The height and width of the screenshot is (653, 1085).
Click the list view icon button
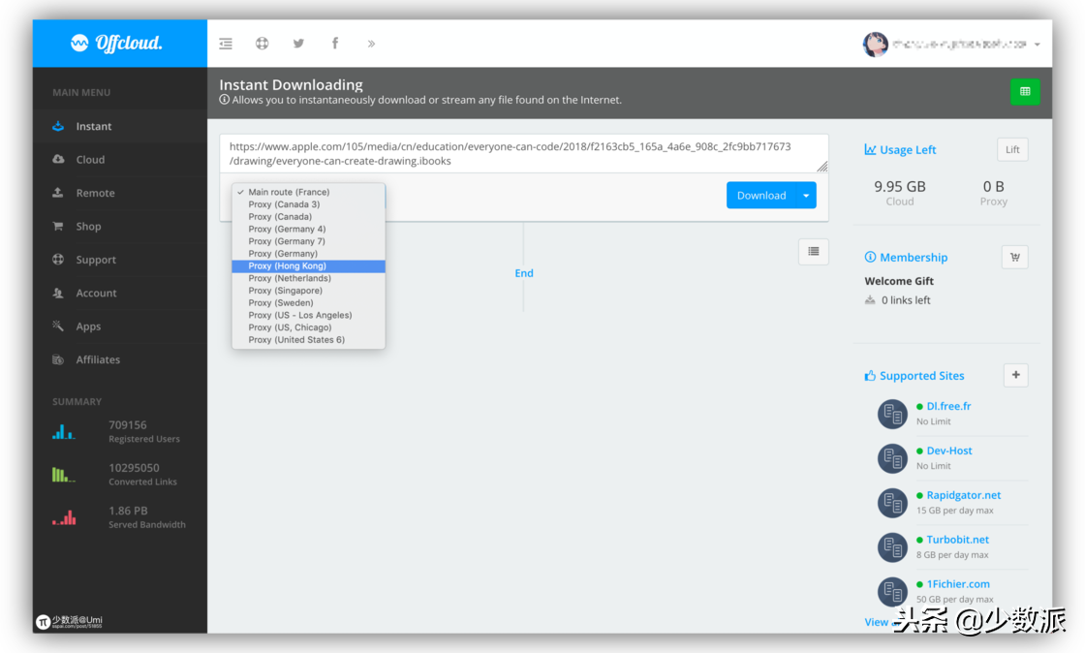[814, 252]
